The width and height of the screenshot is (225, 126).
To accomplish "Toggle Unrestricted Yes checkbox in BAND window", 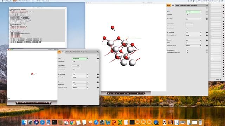I will click(186, 28).
